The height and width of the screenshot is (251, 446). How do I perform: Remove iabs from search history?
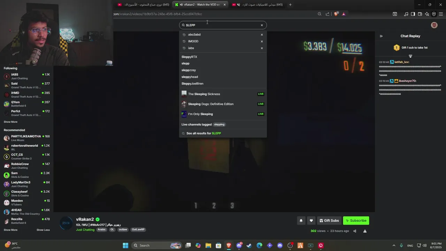[x=262, y=48]
